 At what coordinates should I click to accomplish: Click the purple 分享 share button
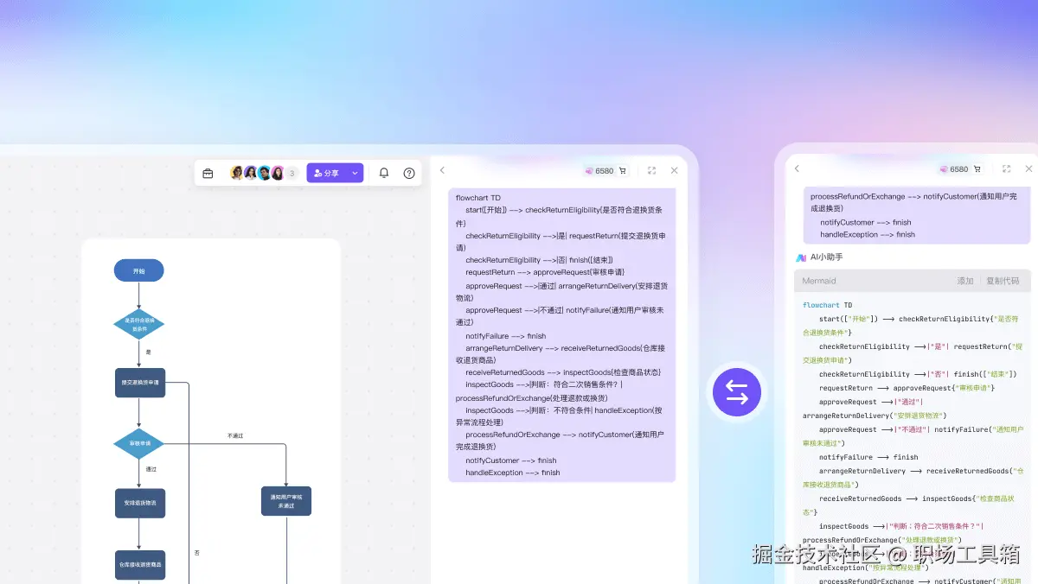(327, 173)
